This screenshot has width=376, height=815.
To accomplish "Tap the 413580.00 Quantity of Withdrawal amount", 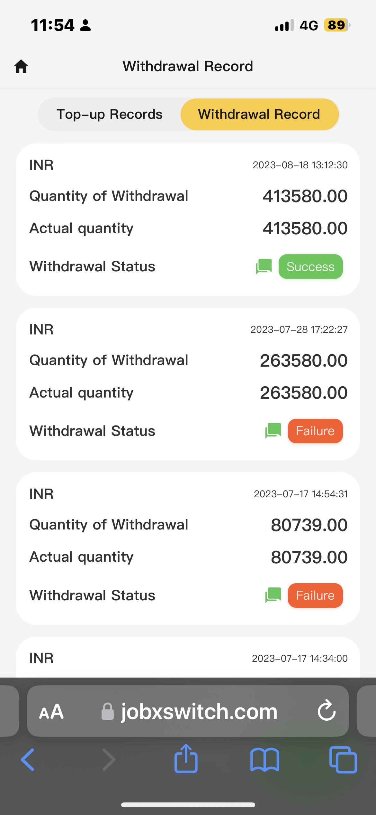I will pos(305,196).
